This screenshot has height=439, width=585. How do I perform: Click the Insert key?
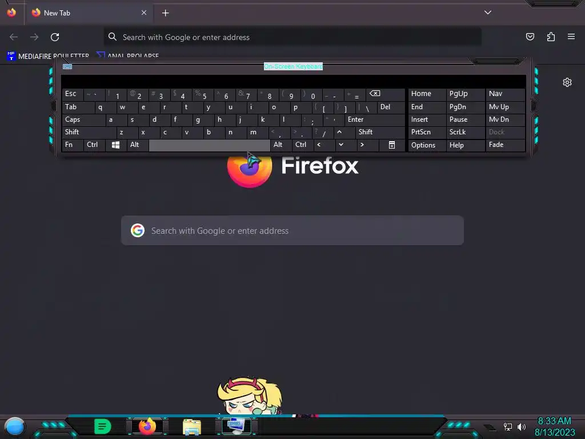pos(427,119)
